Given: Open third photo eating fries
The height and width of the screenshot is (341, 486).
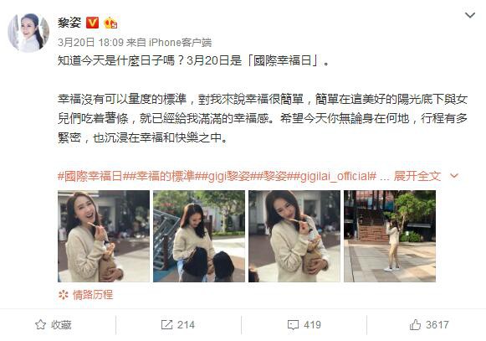Looking at the screenshot, I should (294, 236).
